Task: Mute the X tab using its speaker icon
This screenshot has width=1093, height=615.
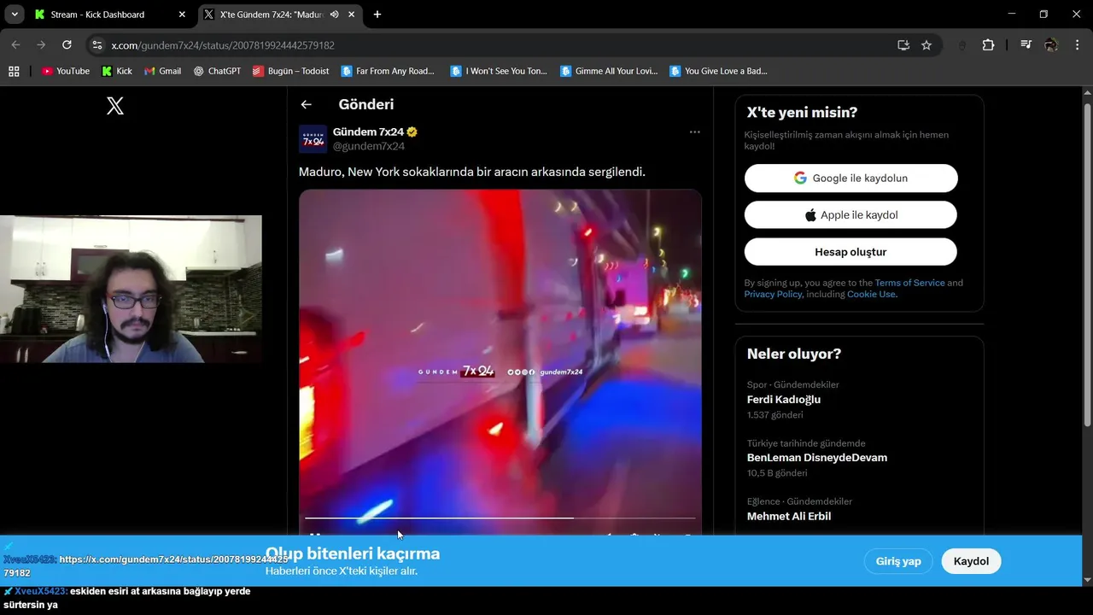Action: click(x=335, y=15)
